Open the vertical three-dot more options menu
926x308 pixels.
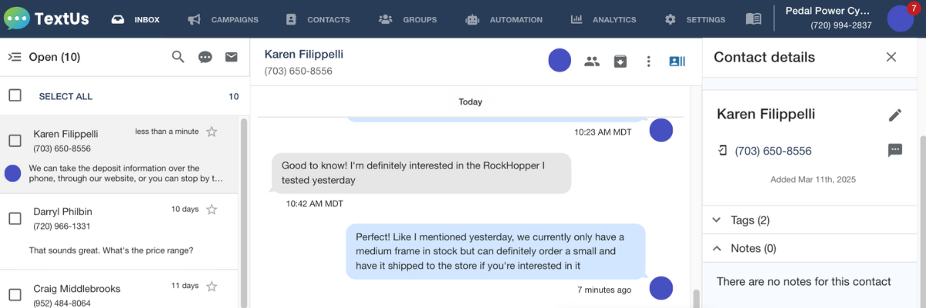(648, 61)
